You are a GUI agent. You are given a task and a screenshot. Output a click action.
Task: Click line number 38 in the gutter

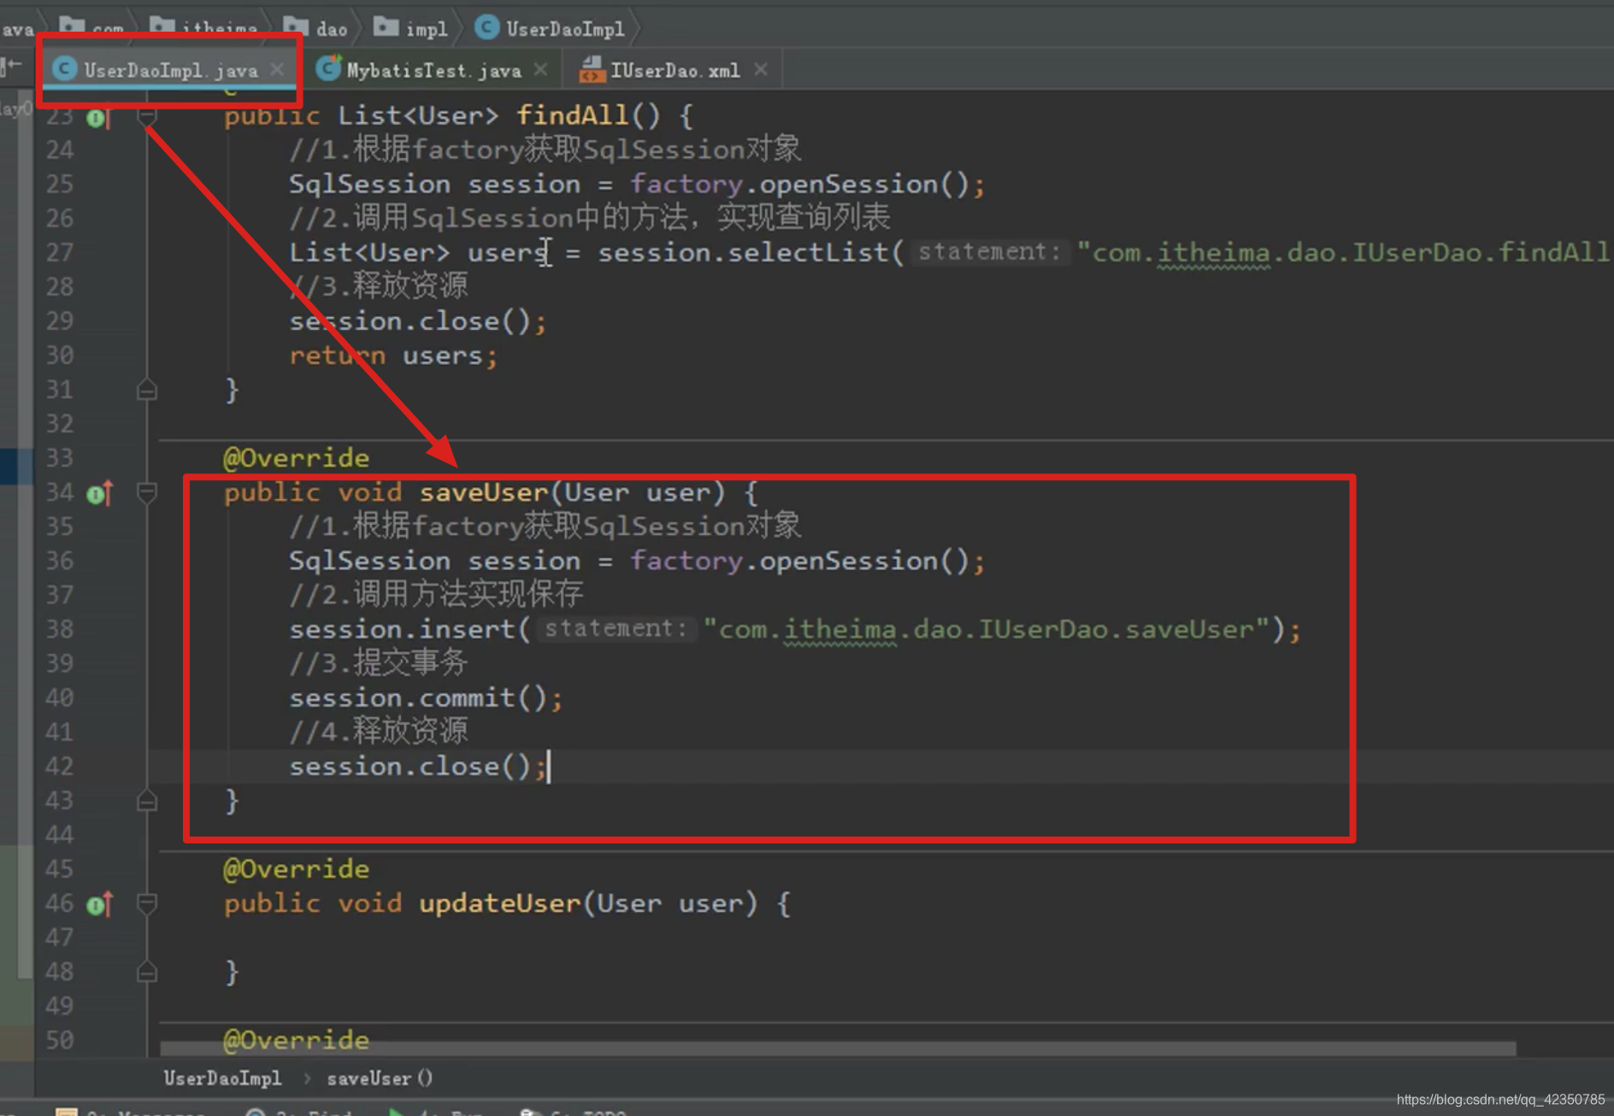coord(59,630)
